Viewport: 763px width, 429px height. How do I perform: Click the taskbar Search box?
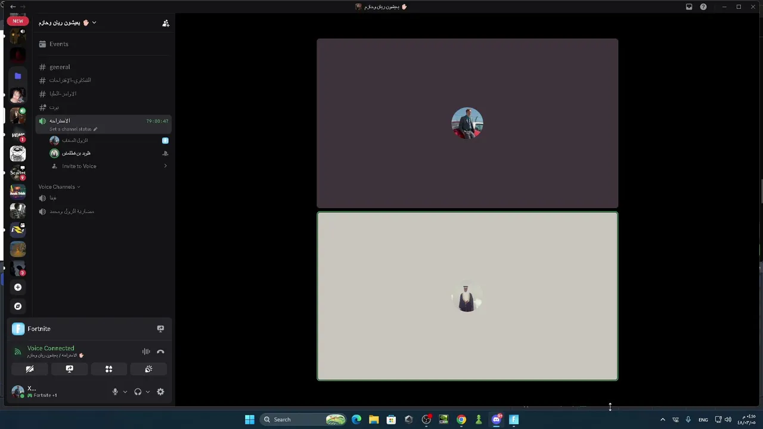tap(304, 419)
